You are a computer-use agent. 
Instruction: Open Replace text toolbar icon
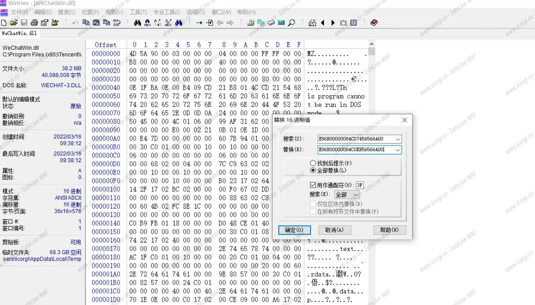point(158,23)
